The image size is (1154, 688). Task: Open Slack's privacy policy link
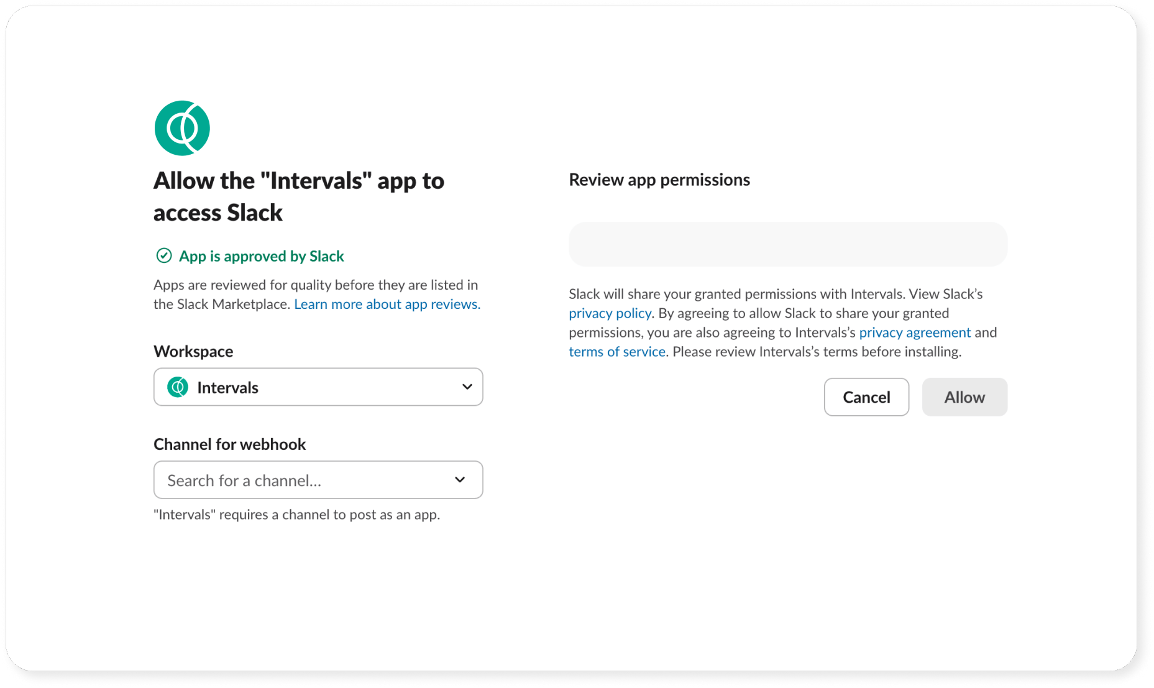click(610, 313)
